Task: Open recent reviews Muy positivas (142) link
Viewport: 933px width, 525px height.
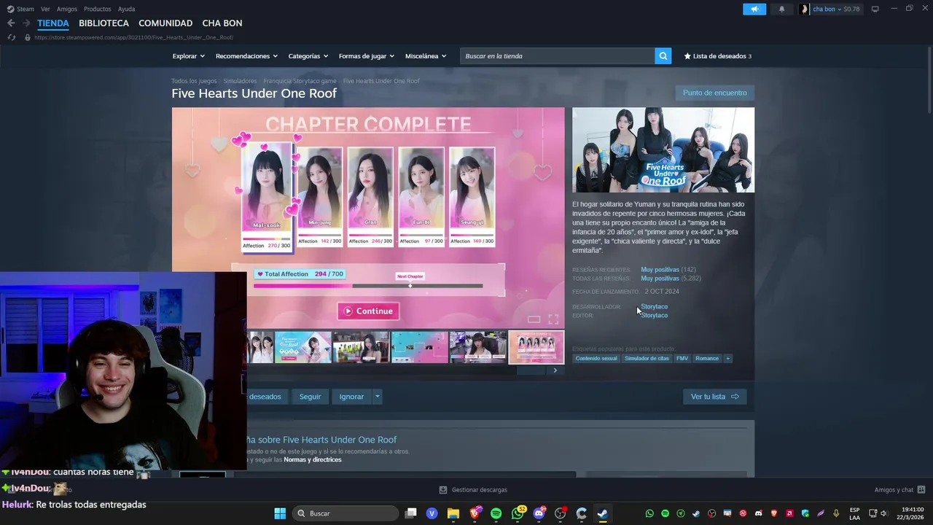Action: point(668,269)
